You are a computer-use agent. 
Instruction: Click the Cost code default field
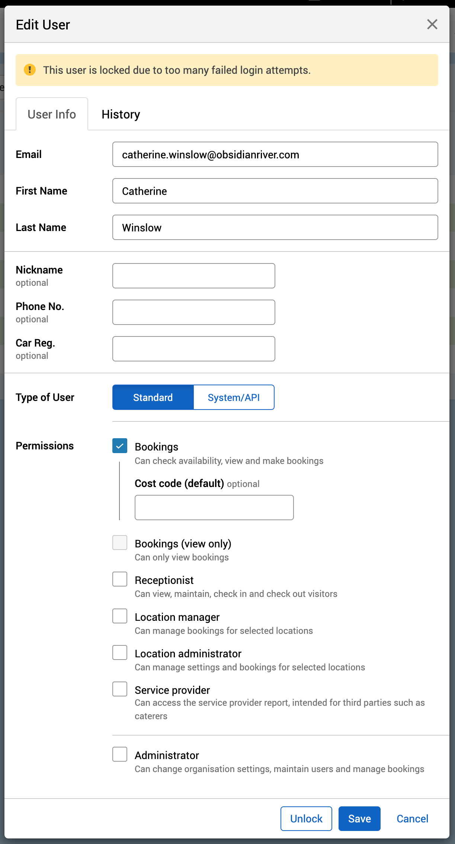tap(214, 508)
